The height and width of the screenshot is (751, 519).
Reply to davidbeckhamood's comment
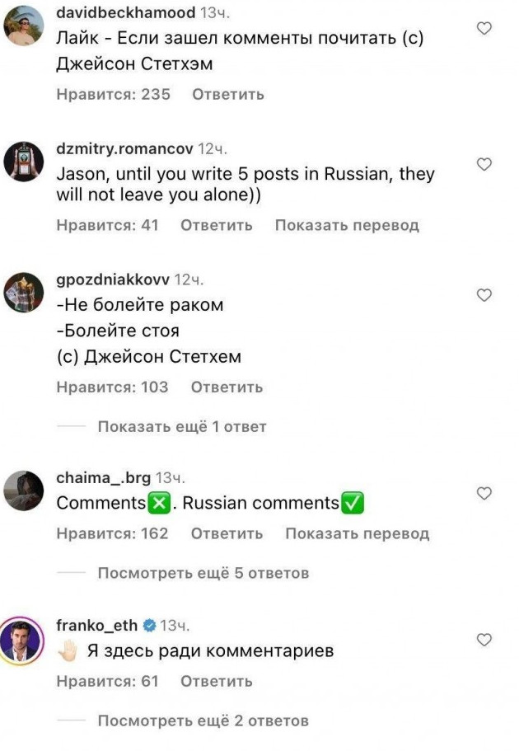(x=227, y=95)
